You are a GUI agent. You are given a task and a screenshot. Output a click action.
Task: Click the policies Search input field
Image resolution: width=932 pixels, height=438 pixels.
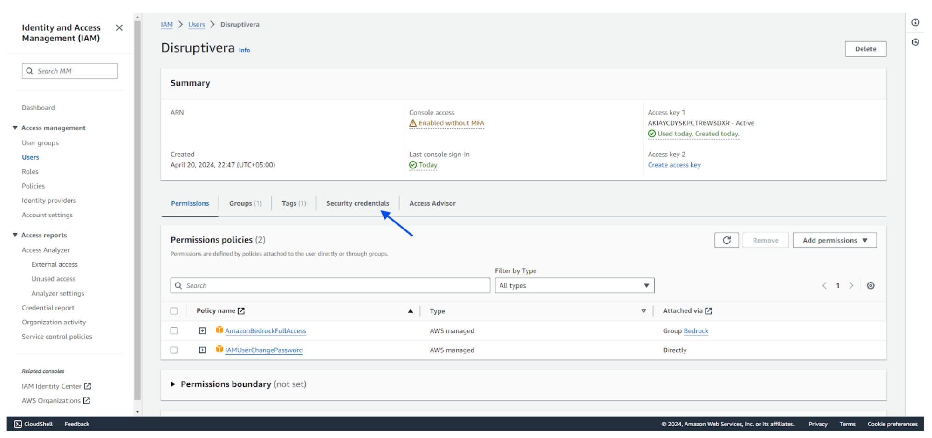point(330,286)
